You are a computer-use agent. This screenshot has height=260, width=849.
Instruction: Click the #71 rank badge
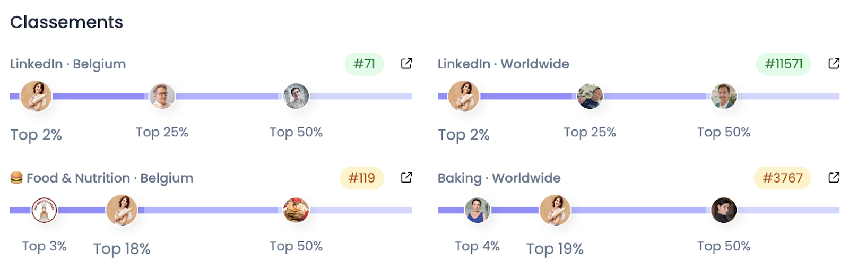pyautogui.click(x=364, y=64)
